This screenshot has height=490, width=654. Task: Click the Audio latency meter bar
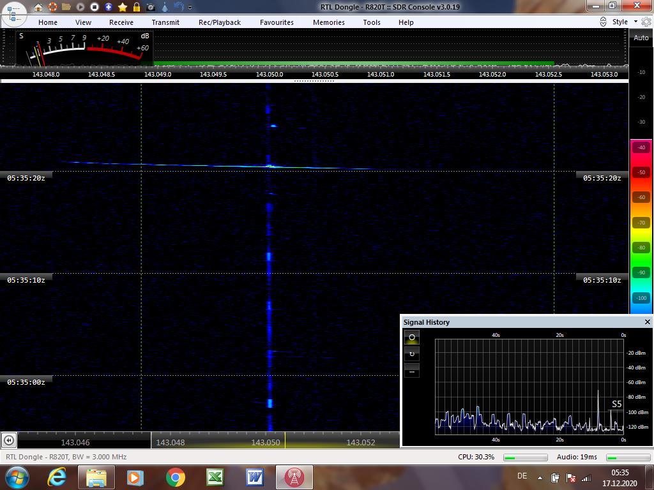pos(628,457)
